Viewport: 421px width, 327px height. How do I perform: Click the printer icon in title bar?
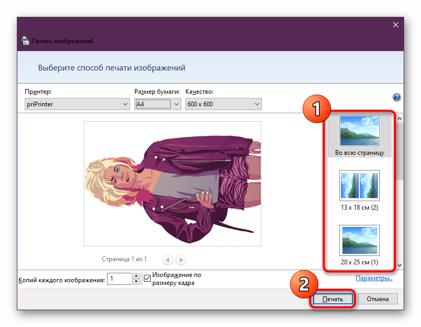point(25,41)
